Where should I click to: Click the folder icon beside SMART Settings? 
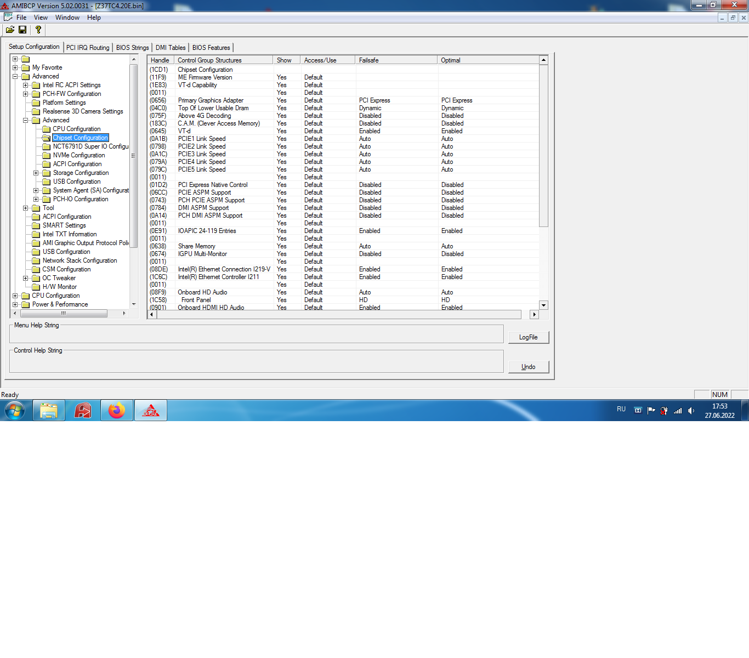tap(36, 225)
